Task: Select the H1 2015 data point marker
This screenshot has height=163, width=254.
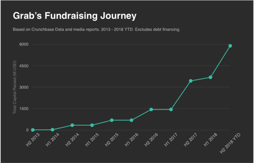Action: click(92, 125)
